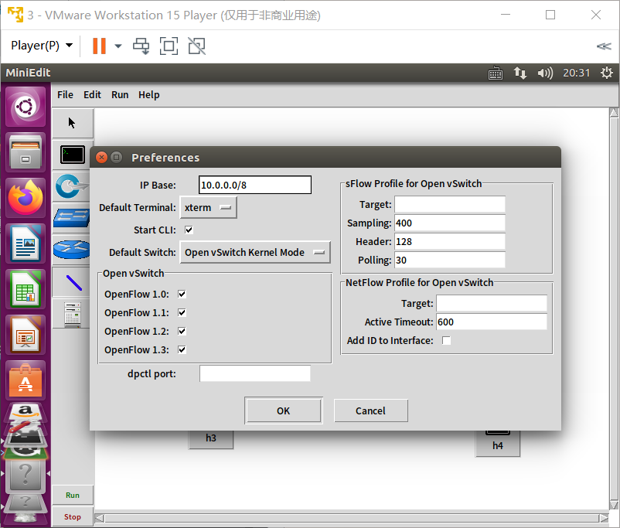Open the Edit menu in MiniEdit
620x528 pixels.
[x=92, y=95]
